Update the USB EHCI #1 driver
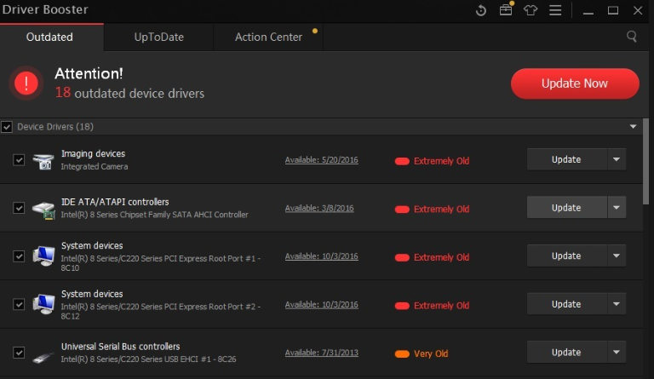 (x=567, y=352)
